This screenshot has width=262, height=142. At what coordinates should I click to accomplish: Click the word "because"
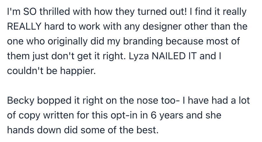point(184,41)
